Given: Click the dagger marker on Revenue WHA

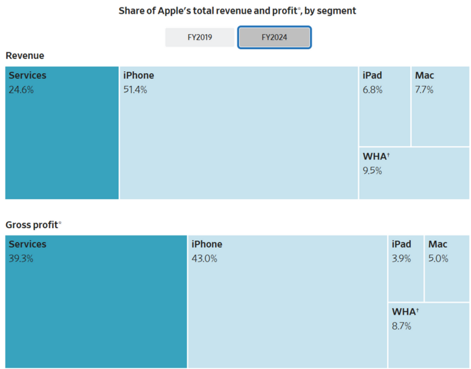Looking at the screenshot, I should [x=388, y=154].
